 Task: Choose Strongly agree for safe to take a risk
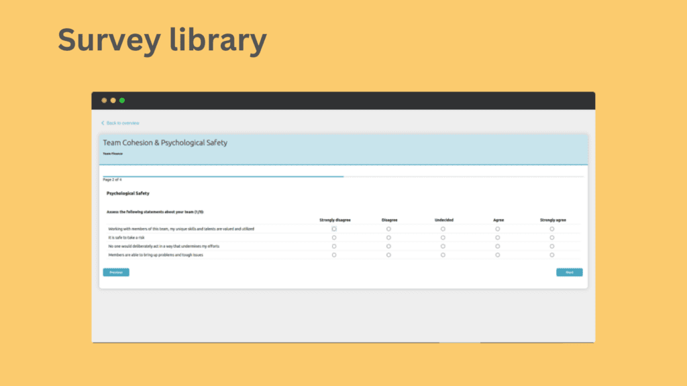pyautogui.click(x=552, y=238)
